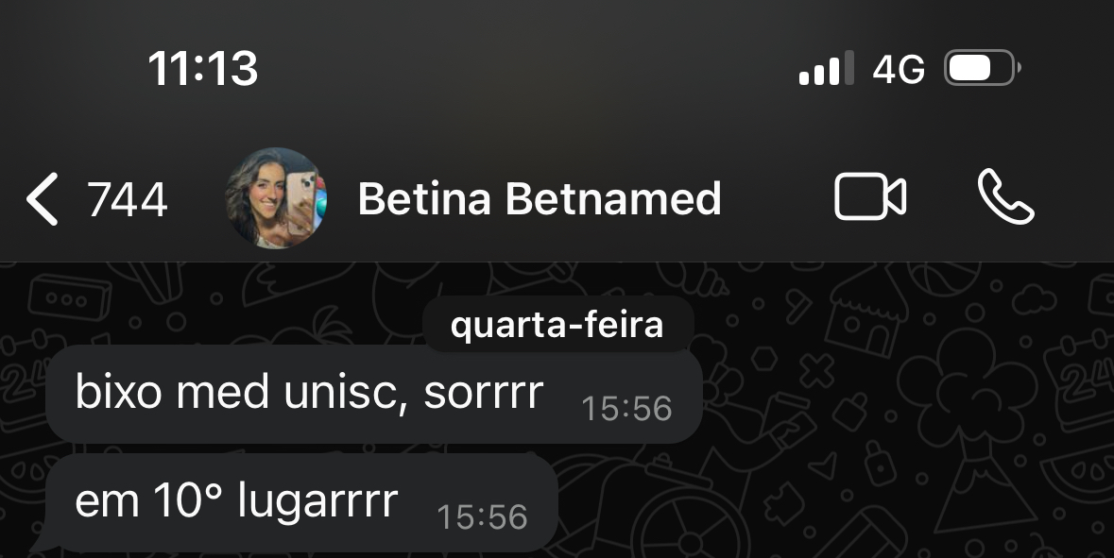The height and width of the screenshot is (558, 1114).
Task: Tap the 11:13 clock in status bar
Action: [x=203, y=69]
